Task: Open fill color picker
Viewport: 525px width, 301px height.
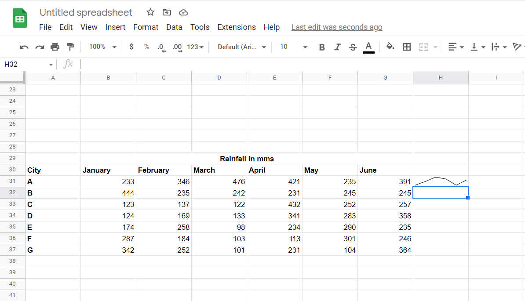Action: pyautogui.click(x=390, y=47)
